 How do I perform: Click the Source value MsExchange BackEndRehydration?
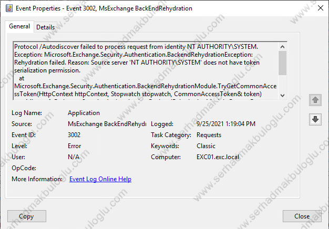107,124
